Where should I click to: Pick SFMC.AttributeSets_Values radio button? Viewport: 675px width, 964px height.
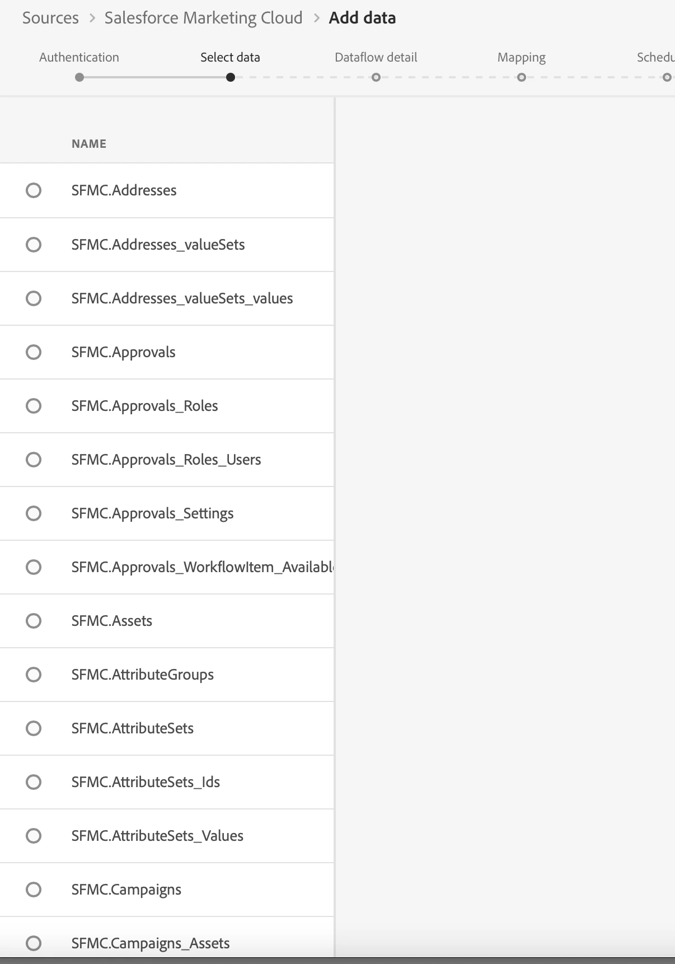[34, 836]
